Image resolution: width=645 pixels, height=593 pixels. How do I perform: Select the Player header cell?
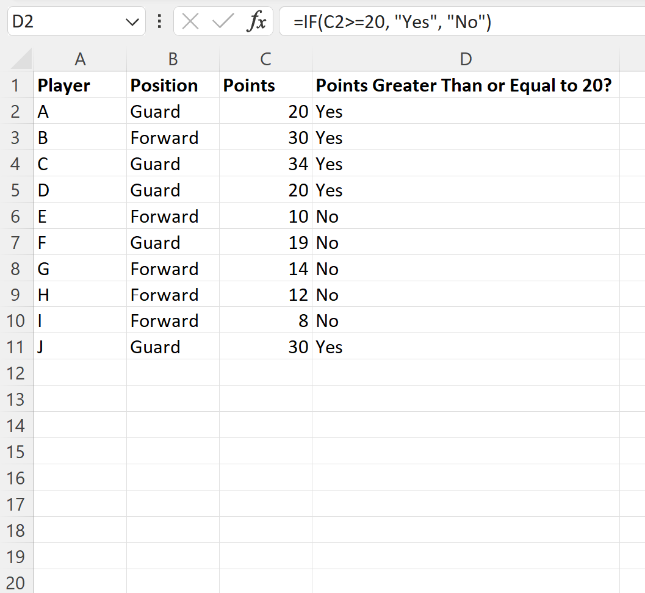pyautogui.click(x=80, y=85)
